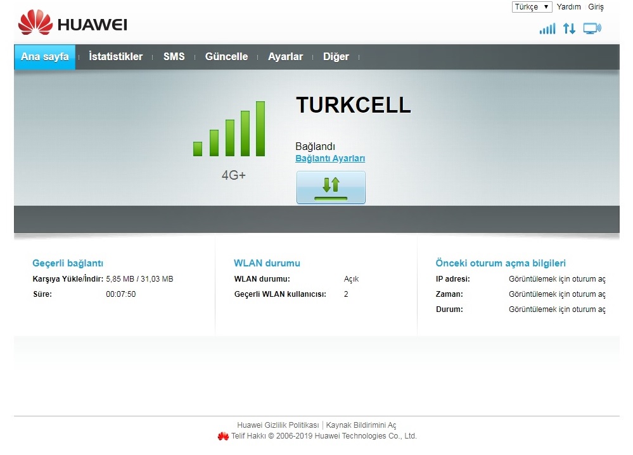The height and width of the screenshot is (455, 633).
Task: Click the small Huawei logo in footer
Action: pos(223,436)
